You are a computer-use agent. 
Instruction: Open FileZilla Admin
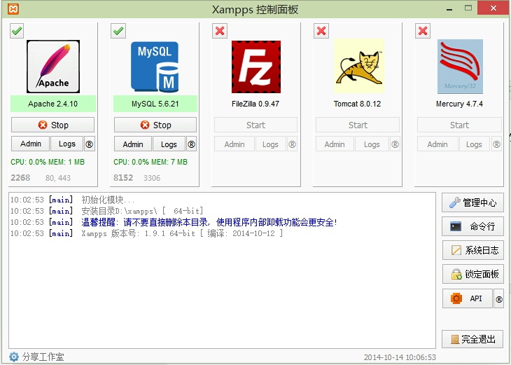click(234, 144)
